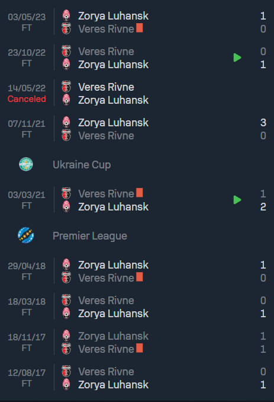The width and height of the screenshot is (274, 402).
Task: Click Veres Rivne crest in 12/08/17 match
Action: (66, 371)
